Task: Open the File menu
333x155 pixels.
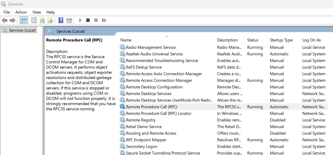Action: pos(7,12)
